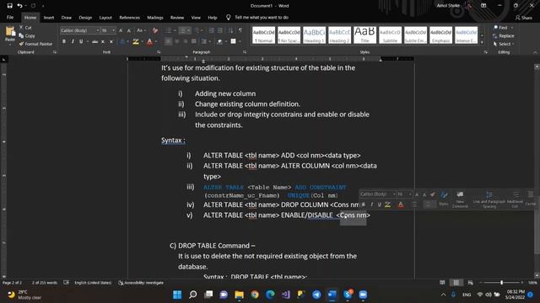Apply the Title style
Screen dimensions: 540x303
click(x=364, y=35)
